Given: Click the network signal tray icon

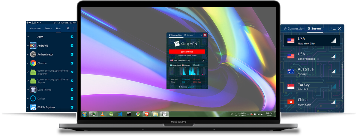Looking at the screenshot, I should pos(258,114).
